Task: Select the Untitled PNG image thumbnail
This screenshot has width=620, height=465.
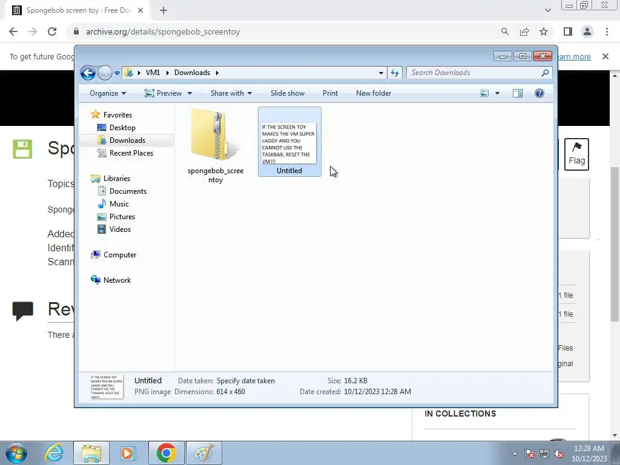Action: tap(289, 142)
